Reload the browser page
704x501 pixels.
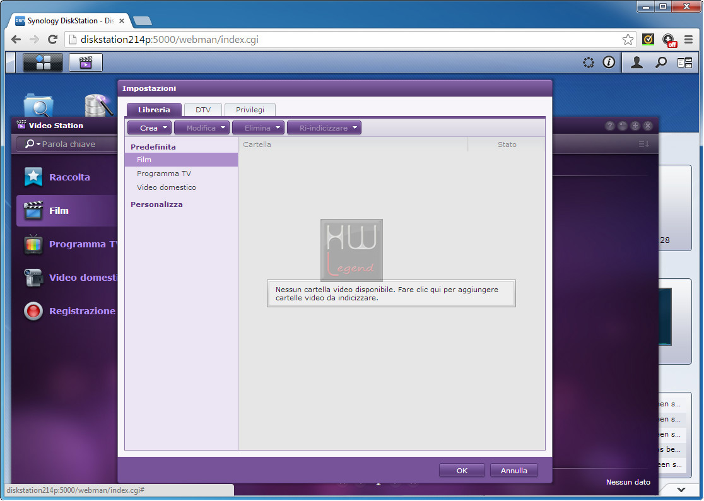coord(52,40)
